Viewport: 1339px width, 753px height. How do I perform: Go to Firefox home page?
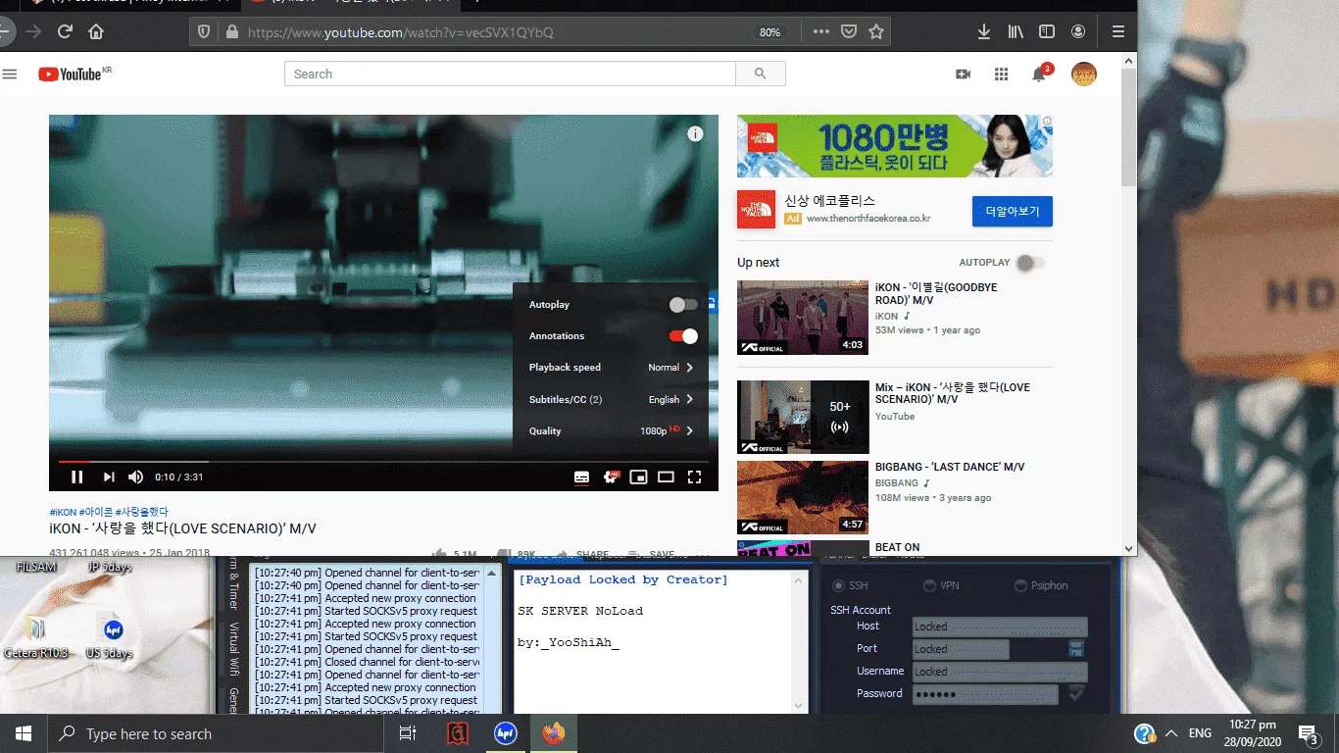coord(96,31)
